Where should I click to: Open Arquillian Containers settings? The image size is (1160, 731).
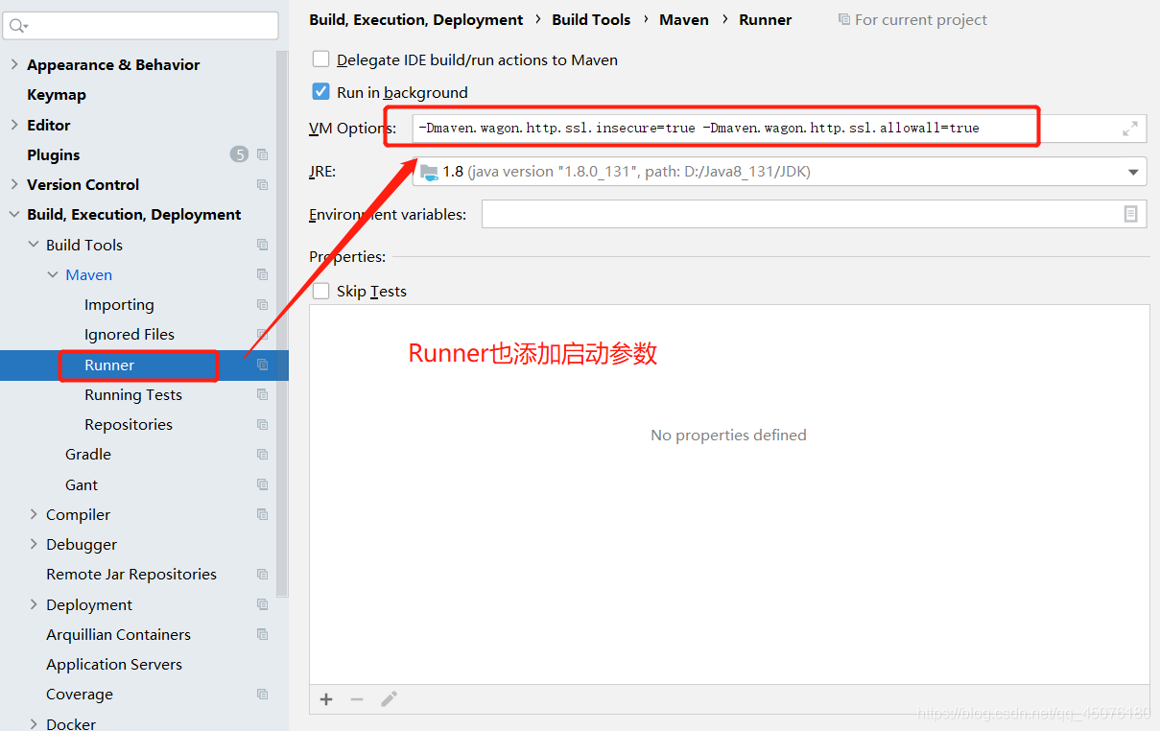coord(118,634)
